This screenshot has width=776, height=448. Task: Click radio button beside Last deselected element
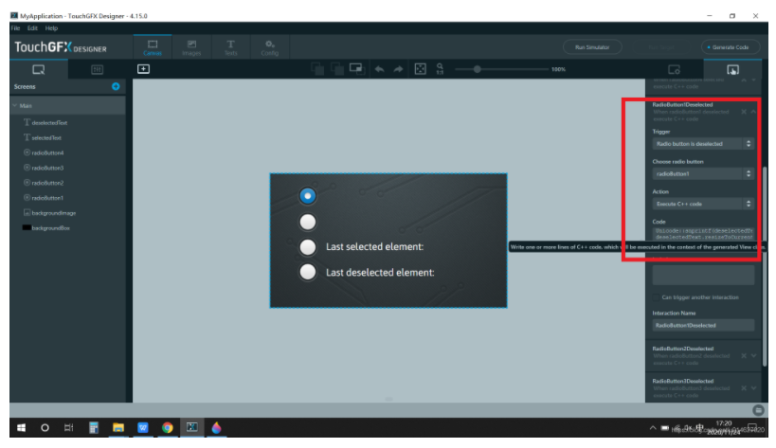307,272
